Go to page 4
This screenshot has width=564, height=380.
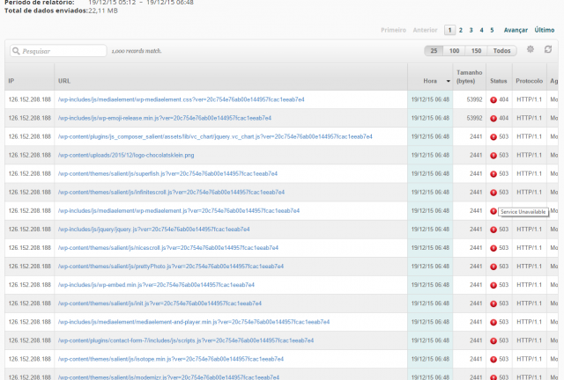click(481, 30)
